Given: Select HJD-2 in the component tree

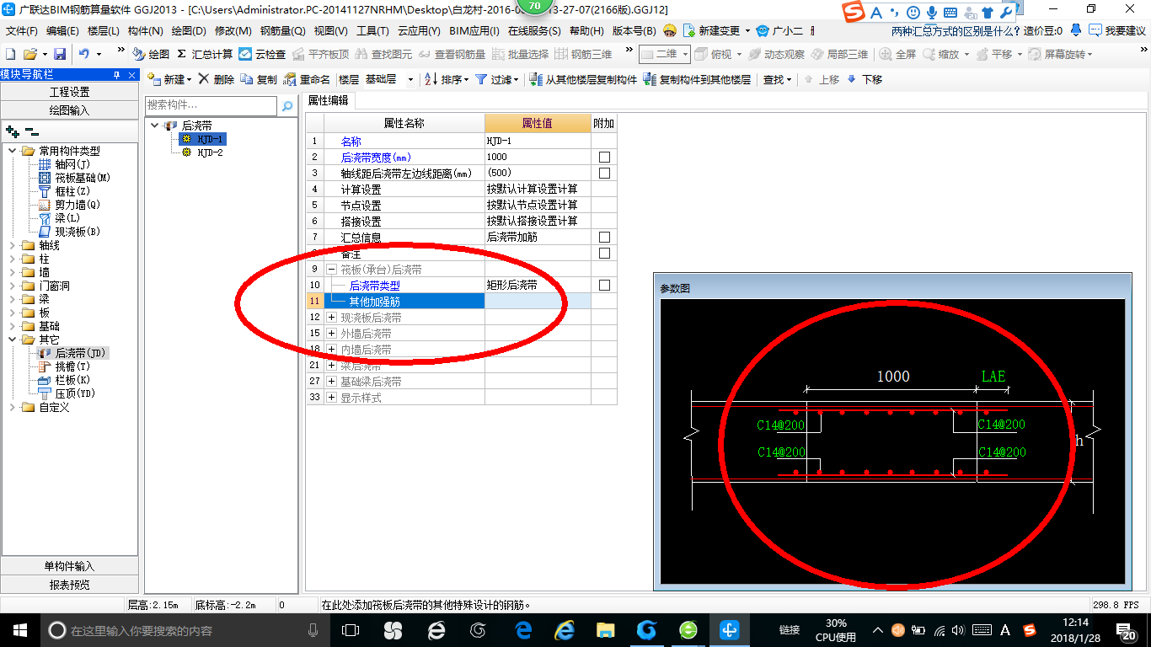Looking at the screenshot, I should pos(210,152).
